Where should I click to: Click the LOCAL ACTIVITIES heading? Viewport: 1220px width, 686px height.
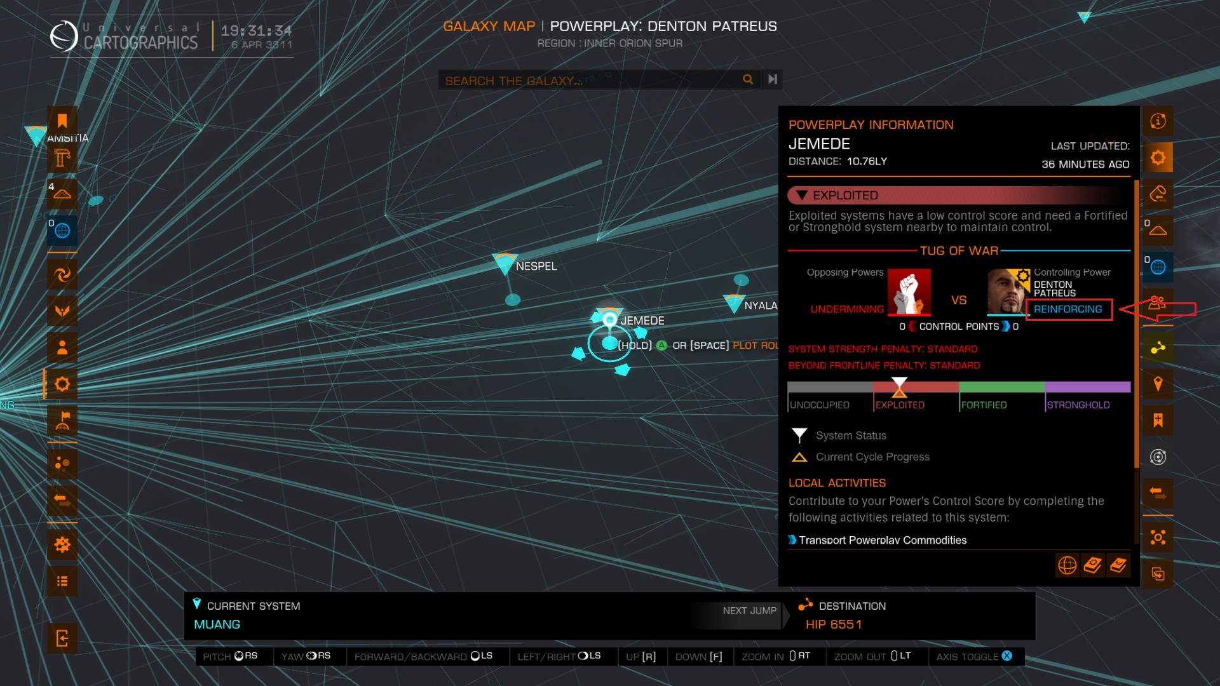[x=837, y=483]
